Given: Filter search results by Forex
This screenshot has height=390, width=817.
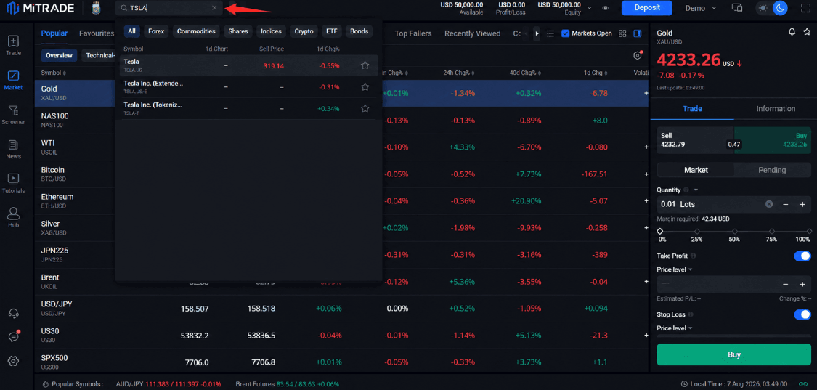Looking at the screenshot, I should (156, 31).
